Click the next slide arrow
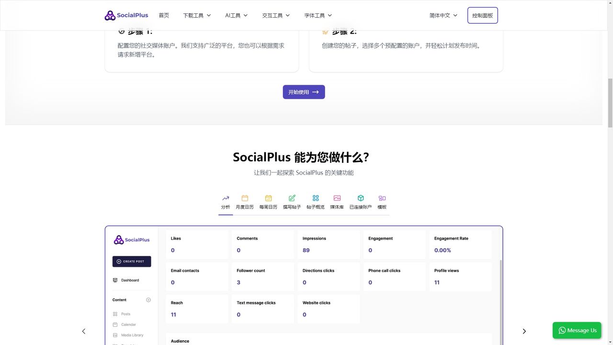Image resolution: width=613 pixels, height=345 pixels. pyautogui.click(x=524, y=331)
